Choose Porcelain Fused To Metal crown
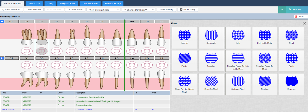 265,61
